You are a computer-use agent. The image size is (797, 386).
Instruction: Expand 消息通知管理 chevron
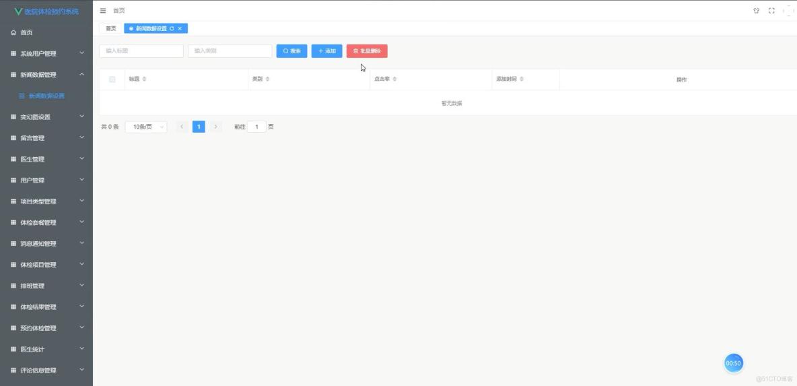82,243
